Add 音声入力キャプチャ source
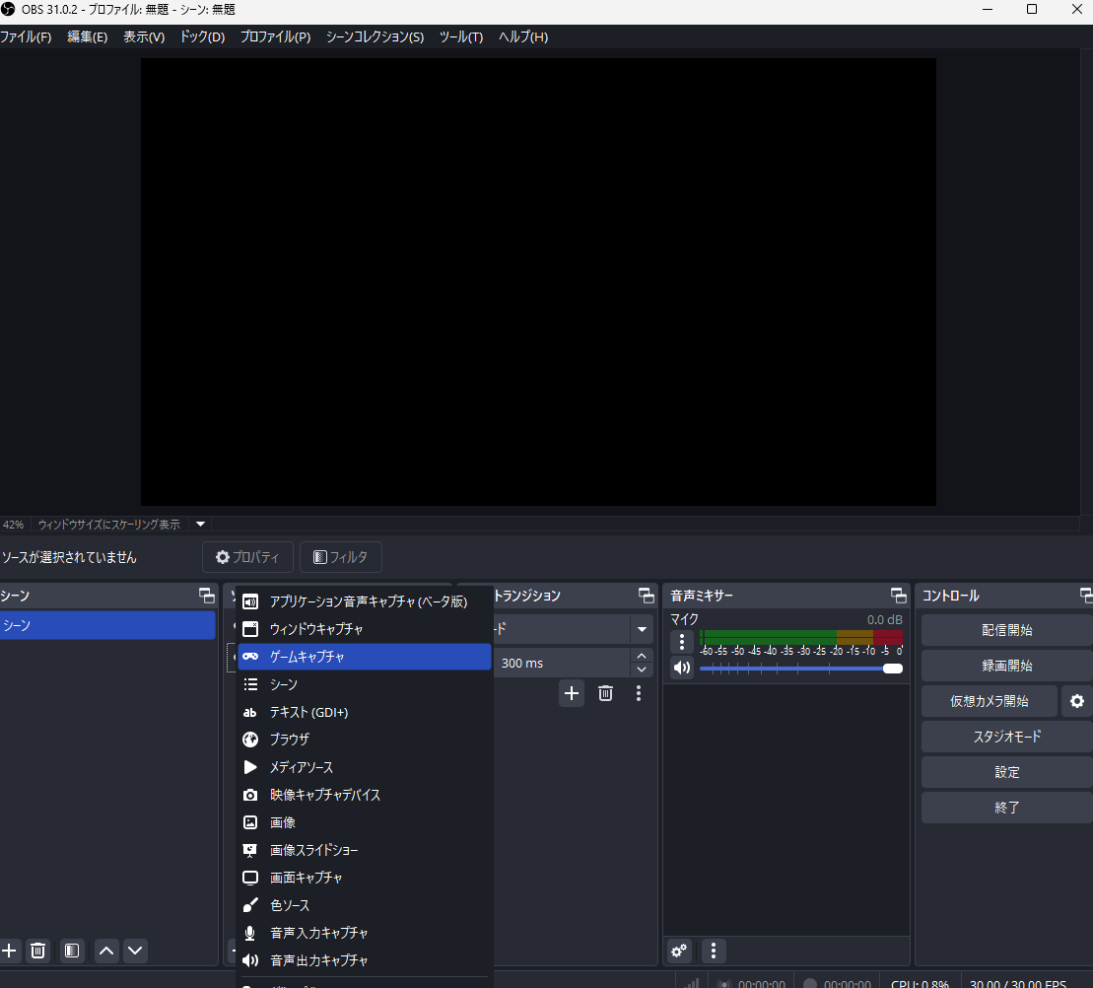Viewport: 1093px width, 988px height. pyautogui.click(x=365, y=933)
